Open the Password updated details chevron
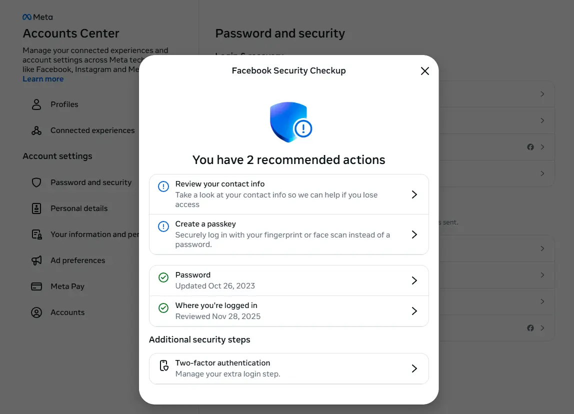 [x=414, y=280]
